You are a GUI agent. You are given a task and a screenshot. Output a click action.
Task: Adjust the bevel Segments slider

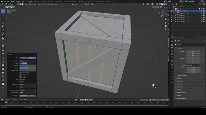[x=28, y=65]
